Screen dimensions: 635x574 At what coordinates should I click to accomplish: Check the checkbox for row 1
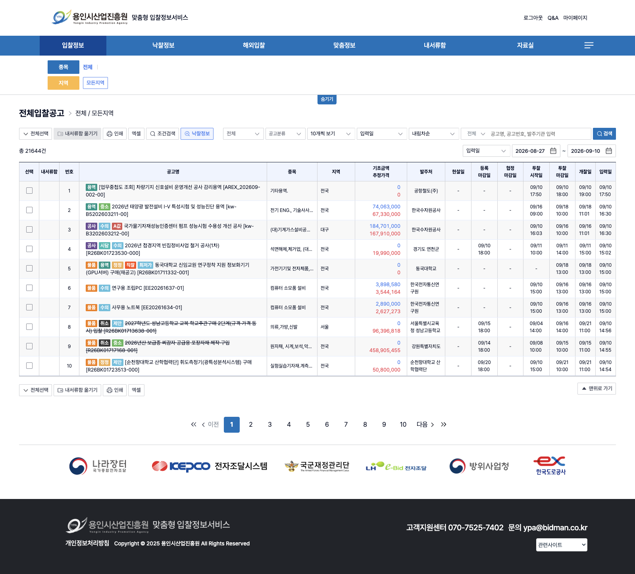(29, 191)
